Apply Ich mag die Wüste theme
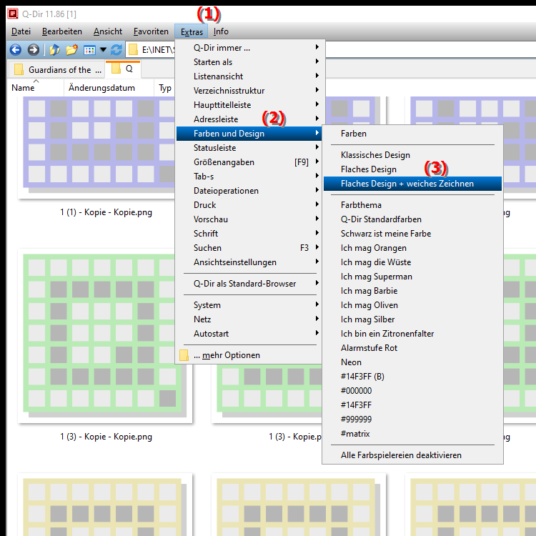The height and width of the screenshot is (536, 536). point(412,262)
